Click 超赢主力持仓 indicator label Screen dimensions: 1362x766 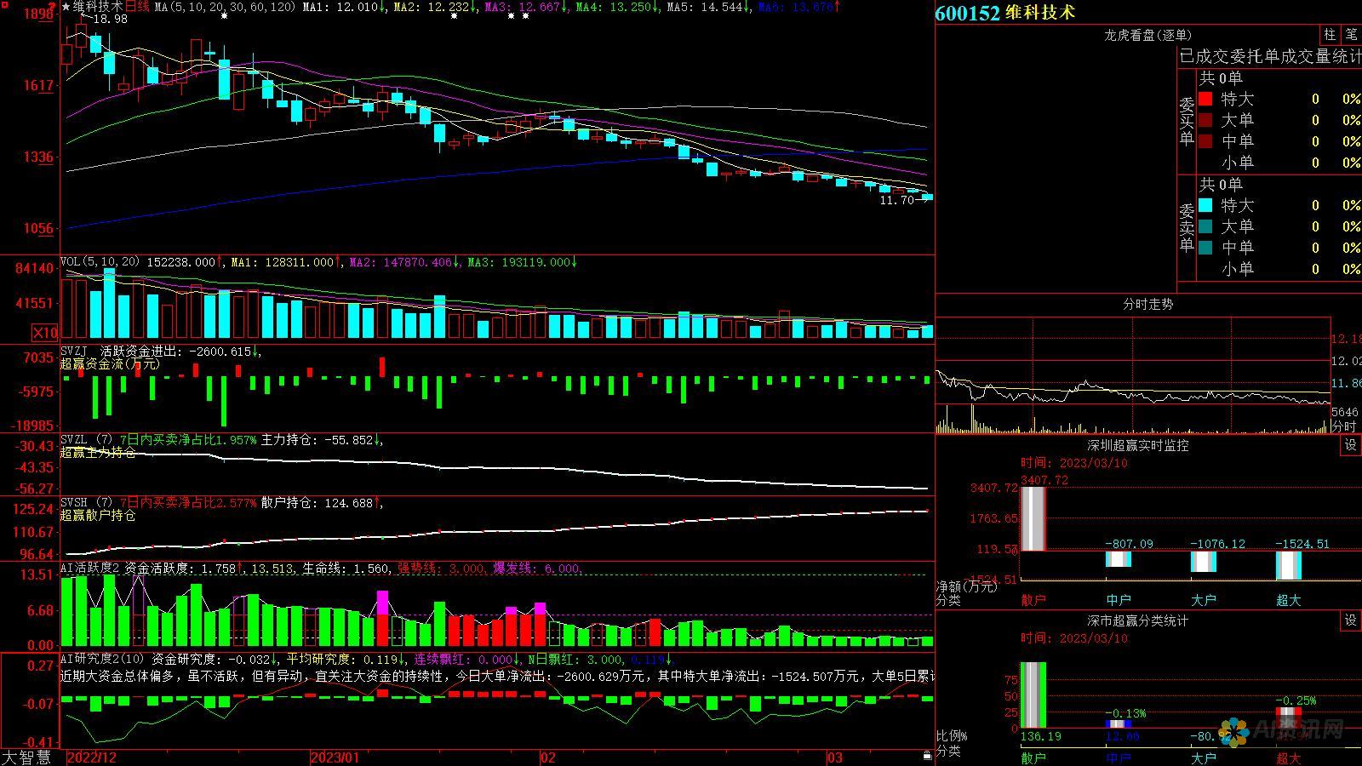tap(98, 453)
